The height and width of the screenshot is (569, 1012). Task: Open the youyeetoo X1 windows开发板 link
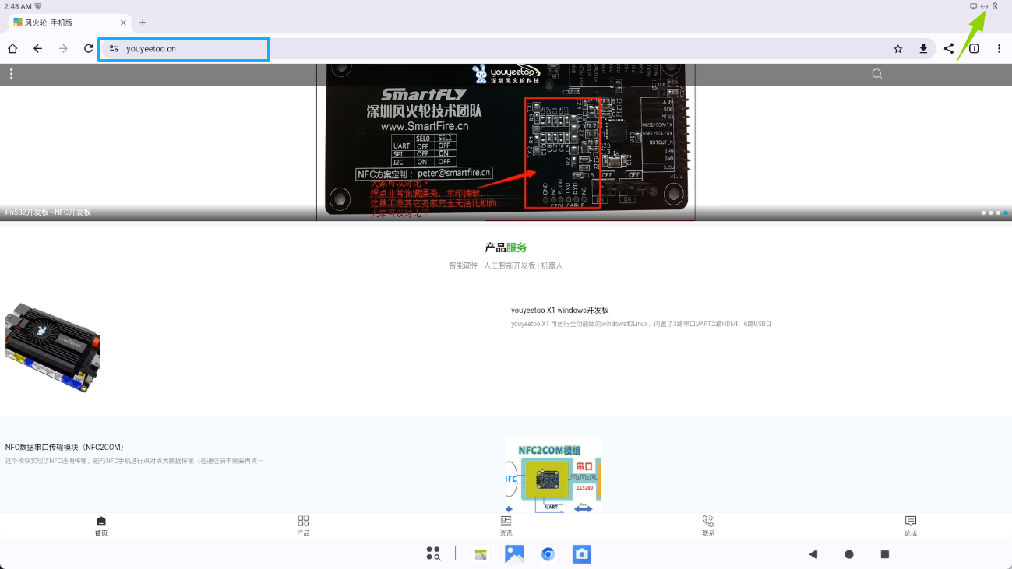pyautogui.click(x=559, y=310)
